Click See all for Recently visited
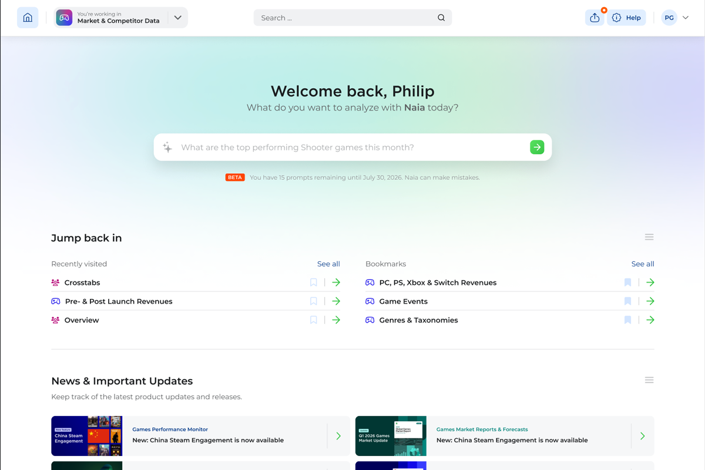This screenshot has height=470, width=705. click(x=328, y=264)
